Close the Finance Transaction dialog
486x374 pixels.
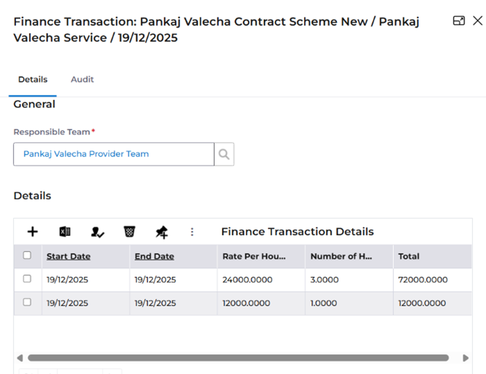click(477, 21)
